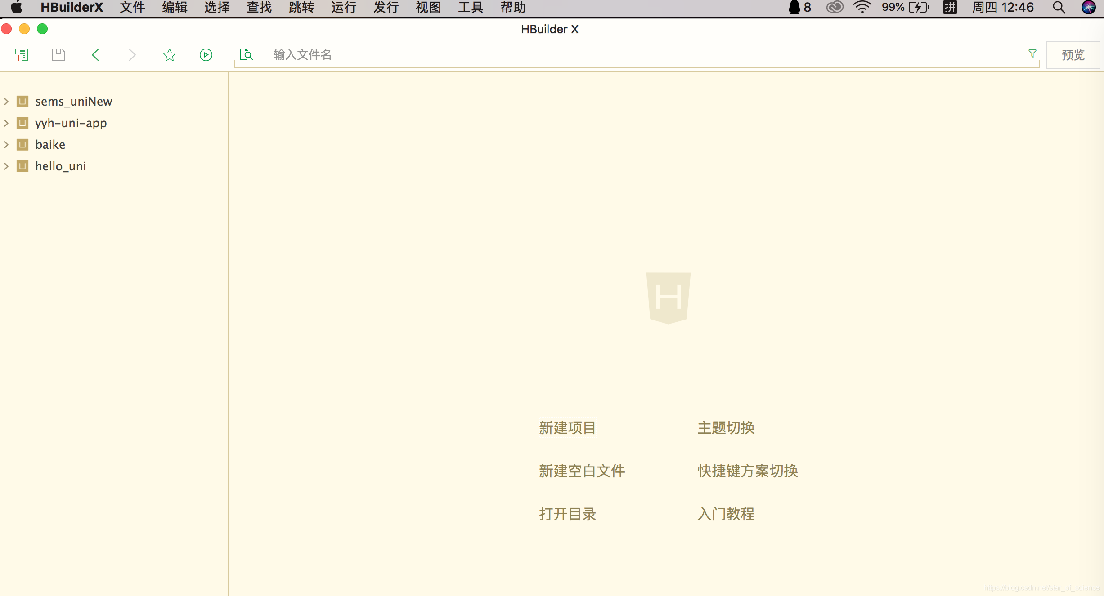Expand the baike project arrow
This screenshot has height=596, width=1104.
pyautogui.click(x=6, y=145)
